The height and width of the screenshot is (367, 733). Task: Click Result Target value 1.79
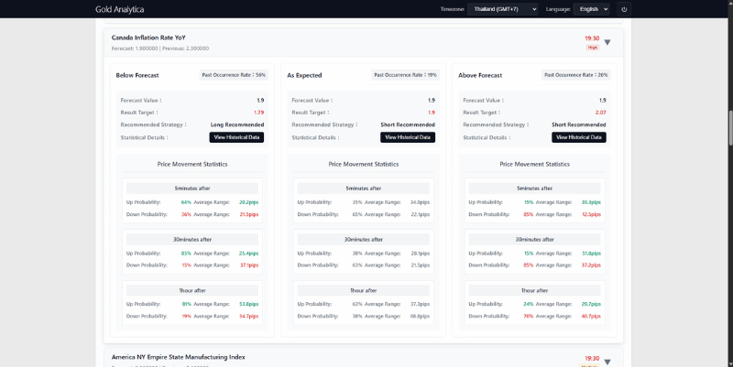[x=259, y=113]
